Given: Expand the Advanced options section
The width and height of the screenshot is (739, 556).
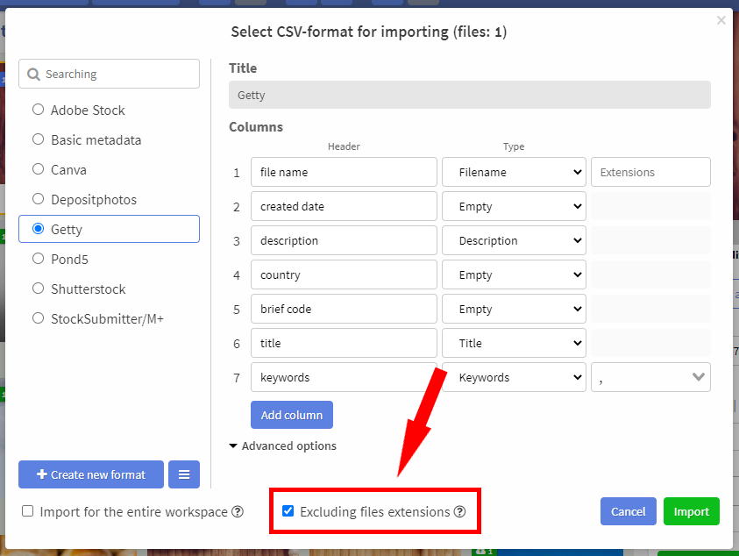Looking at the screenshot, I should [x=283, y=446].
